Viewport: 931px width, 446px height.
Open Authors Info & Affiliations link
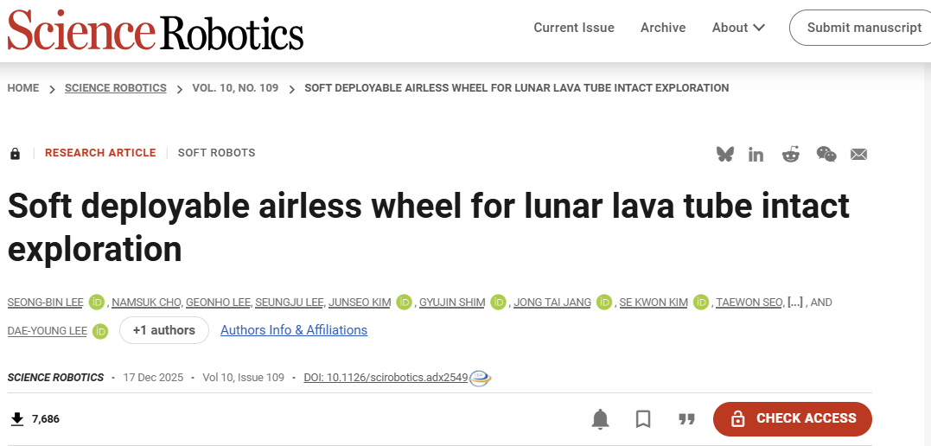(x=294, y=330)
